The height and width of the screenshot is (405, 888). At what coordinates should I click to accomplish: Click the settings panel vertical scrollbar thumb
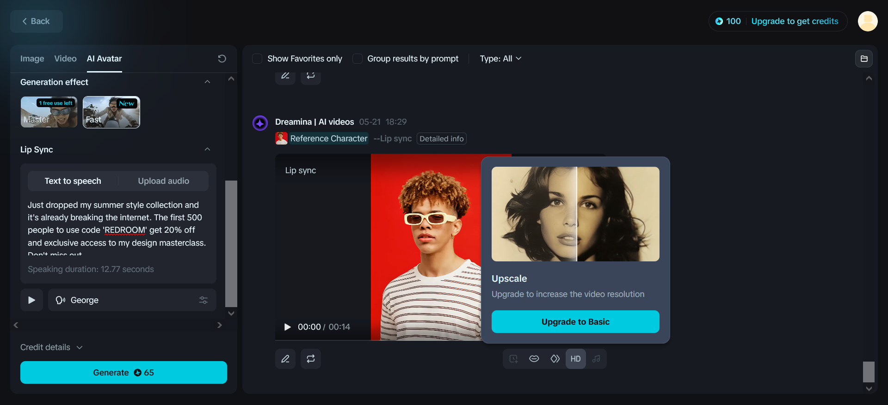point(231,244)
